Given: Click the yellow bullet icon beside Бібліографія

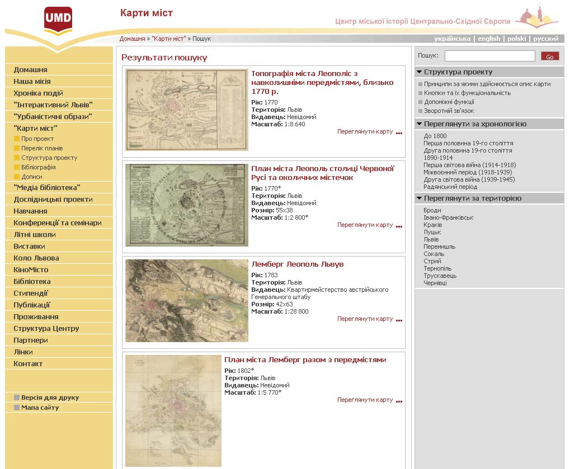Looking at the screenshot, I should pos(16,167).
